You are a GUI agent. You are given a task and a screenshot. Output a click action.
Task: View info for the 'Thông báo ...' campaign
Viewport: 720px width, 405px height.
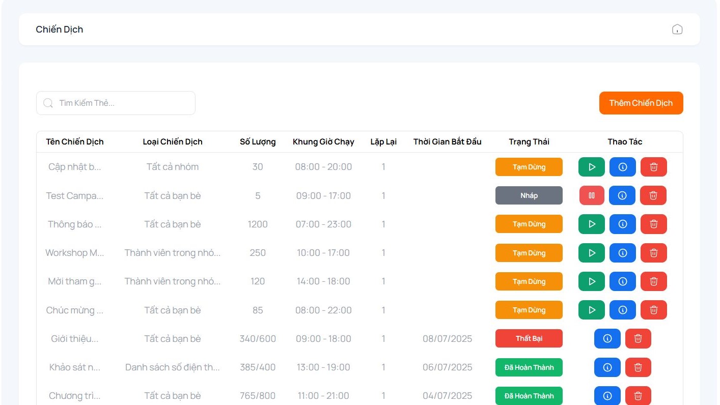tap(622, 224)
